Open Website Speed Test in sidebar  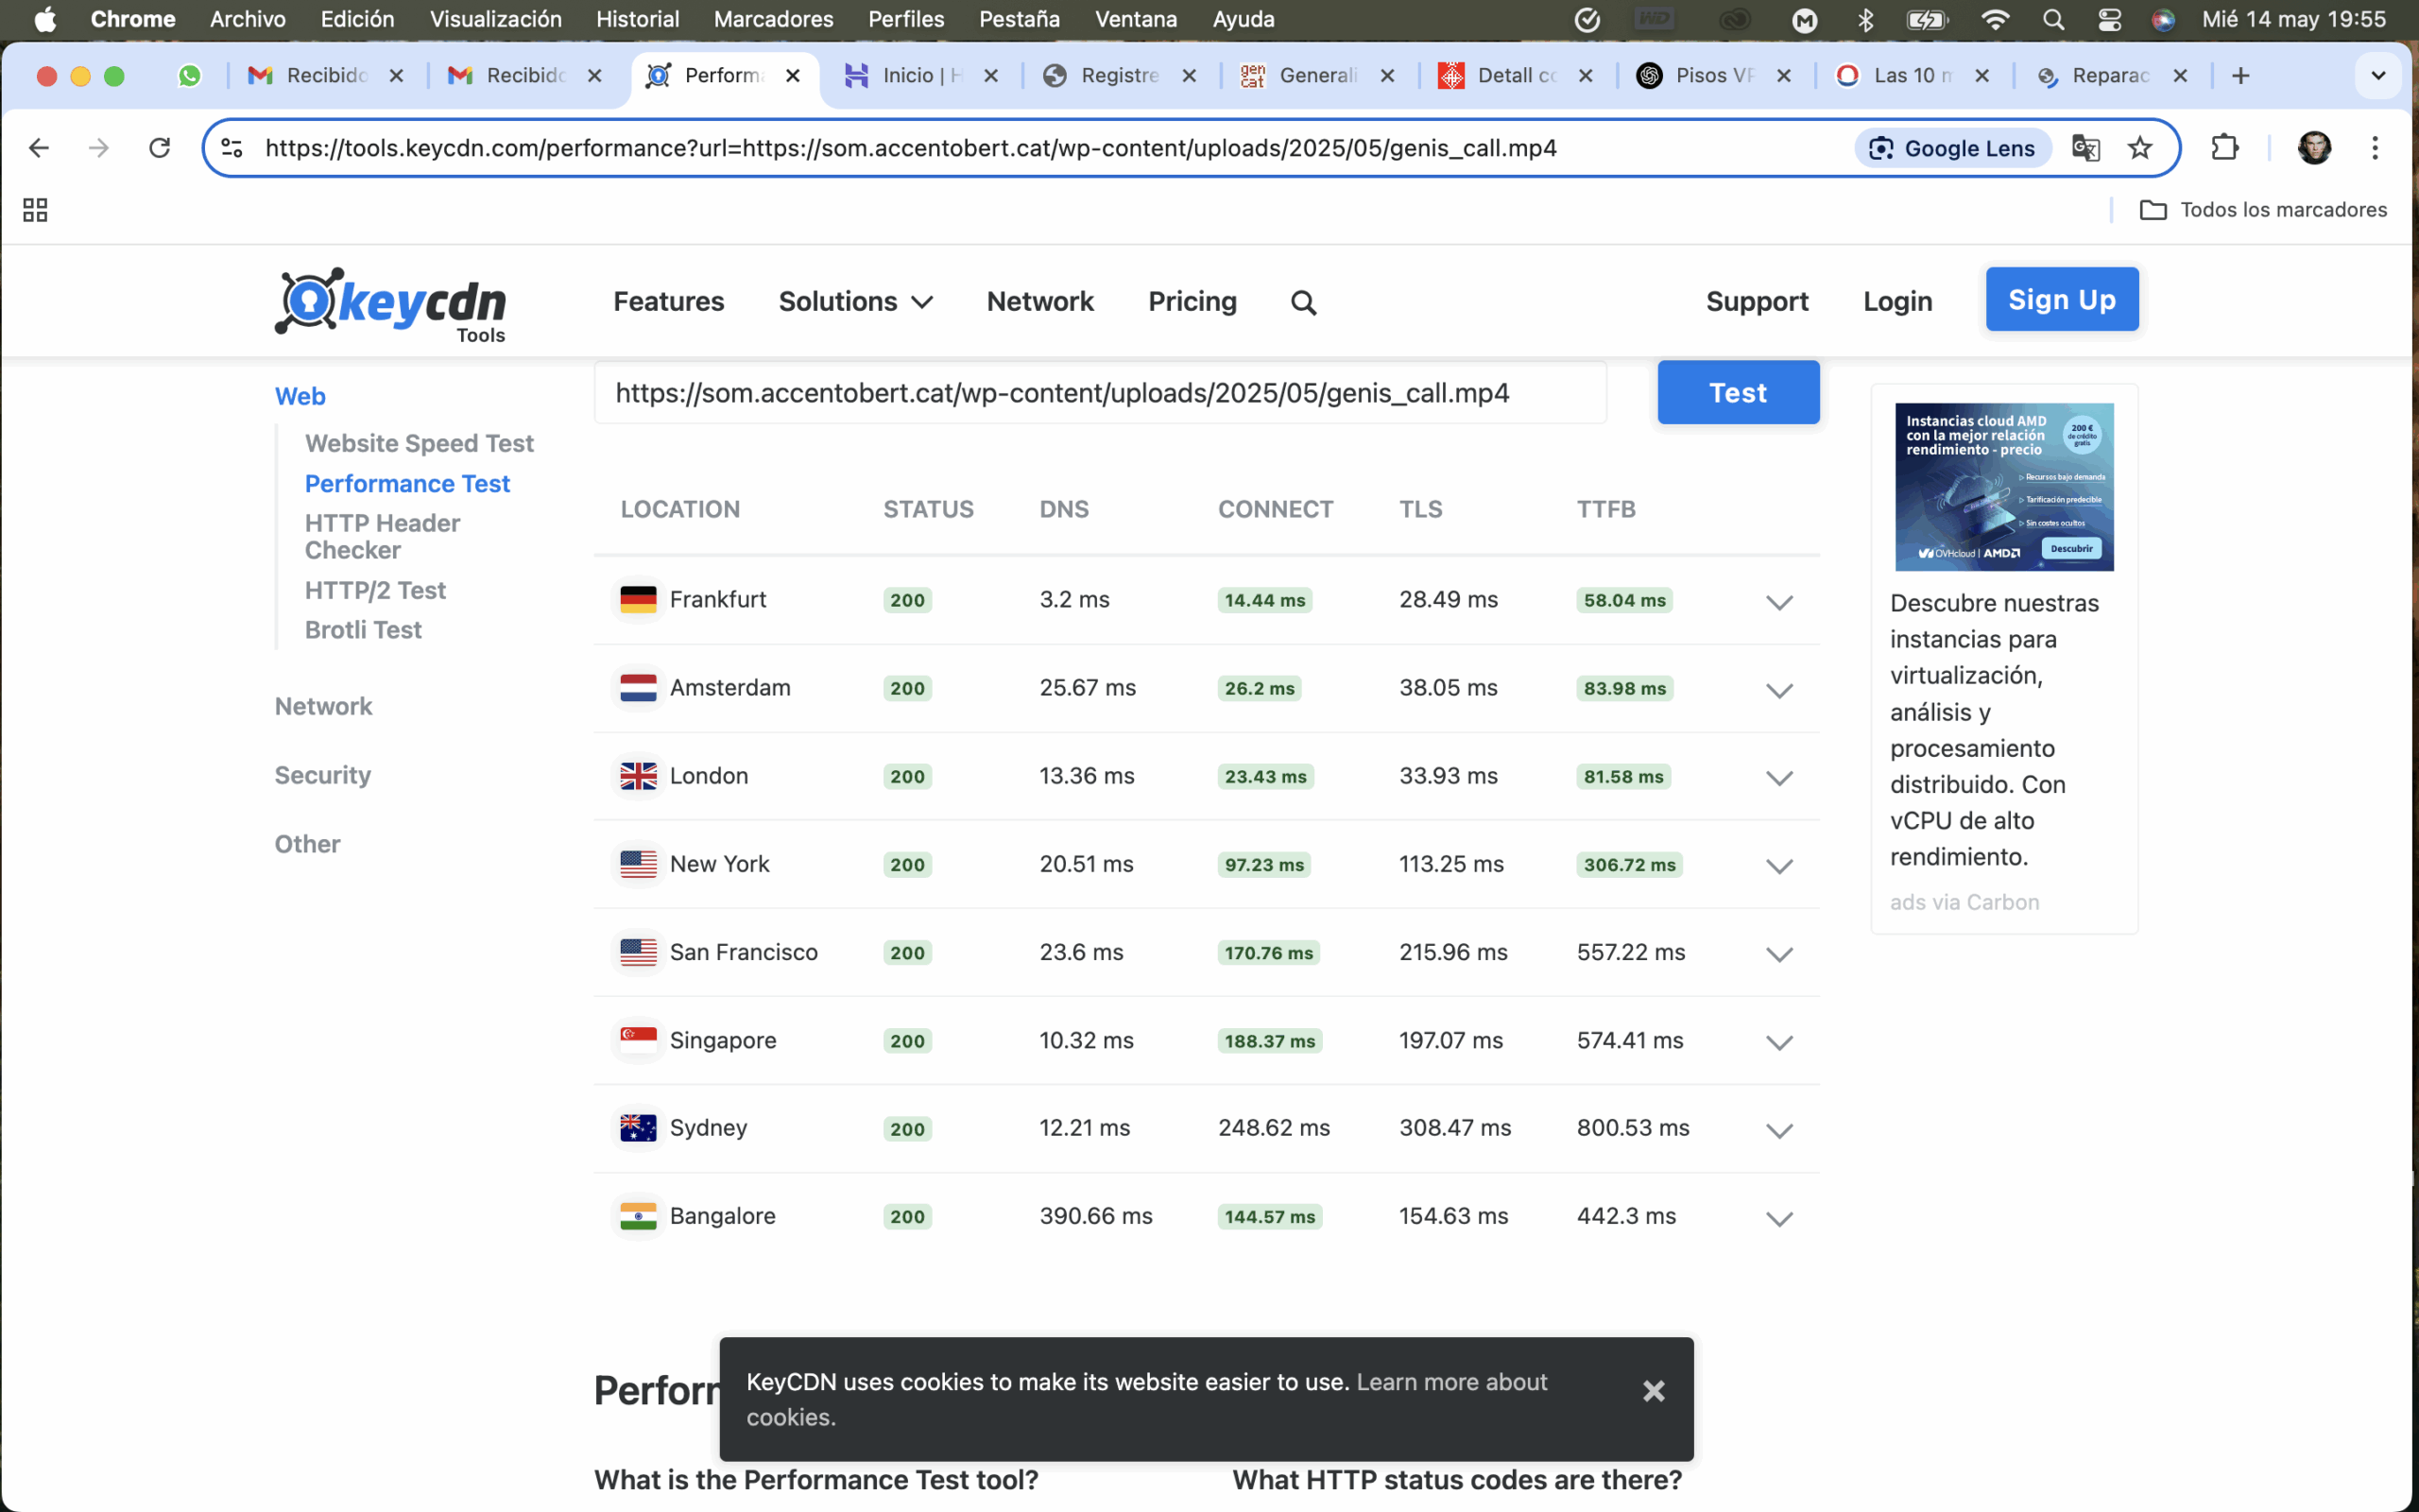point(419,443)
